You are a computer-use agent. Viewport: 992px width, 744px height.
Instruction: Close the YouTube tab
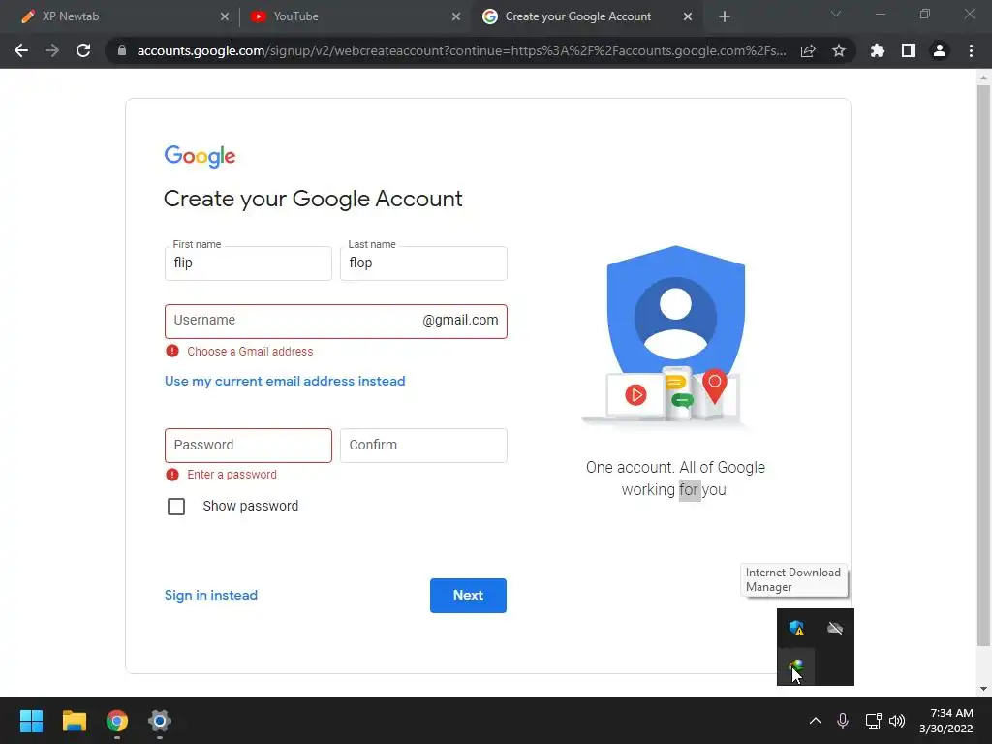(456, 16)
